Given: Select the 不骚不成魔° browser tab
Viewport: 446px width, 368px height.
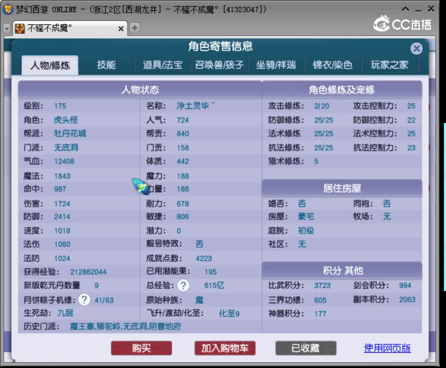Looking at the screenshot, I should click(x=70, y=28).
